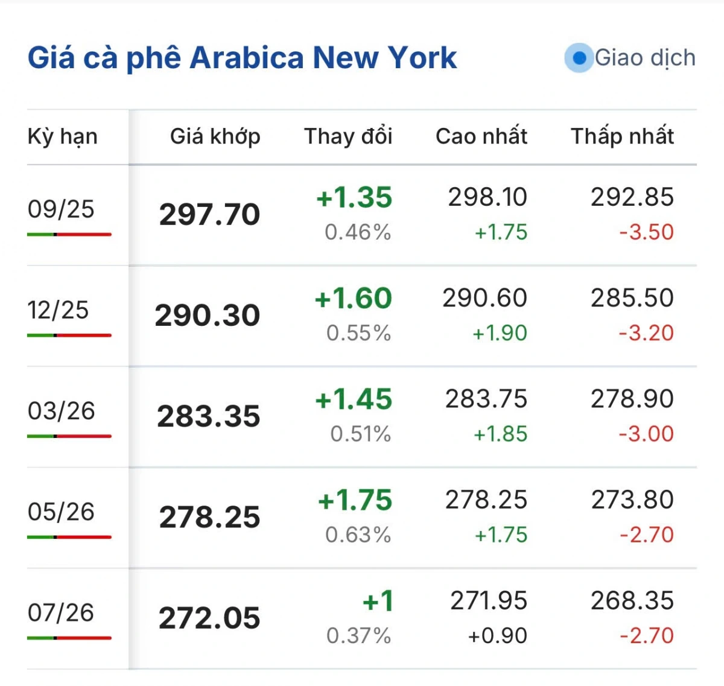Select the 09/25 contract term
724x686 pixels.
[61, 209]
